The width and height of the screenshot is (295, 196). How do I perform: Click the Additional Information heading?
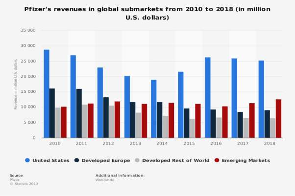coord(120,175)
